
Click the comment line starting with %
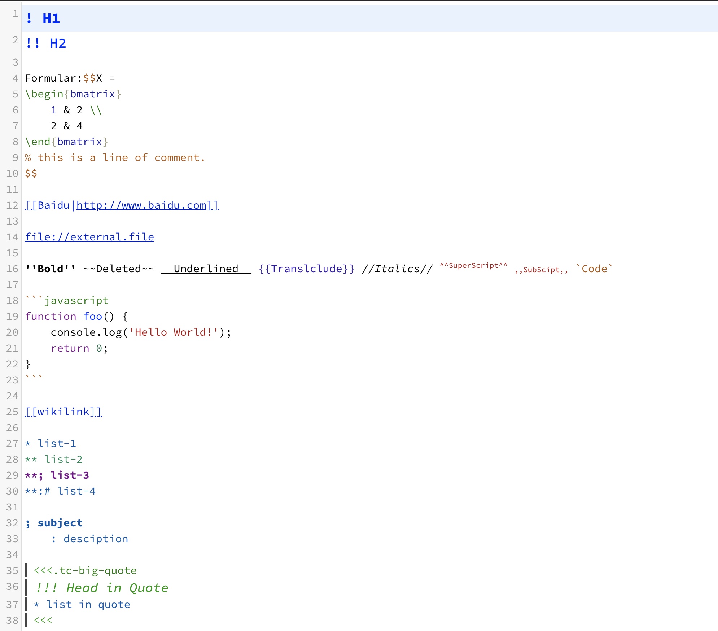[115, 158]
